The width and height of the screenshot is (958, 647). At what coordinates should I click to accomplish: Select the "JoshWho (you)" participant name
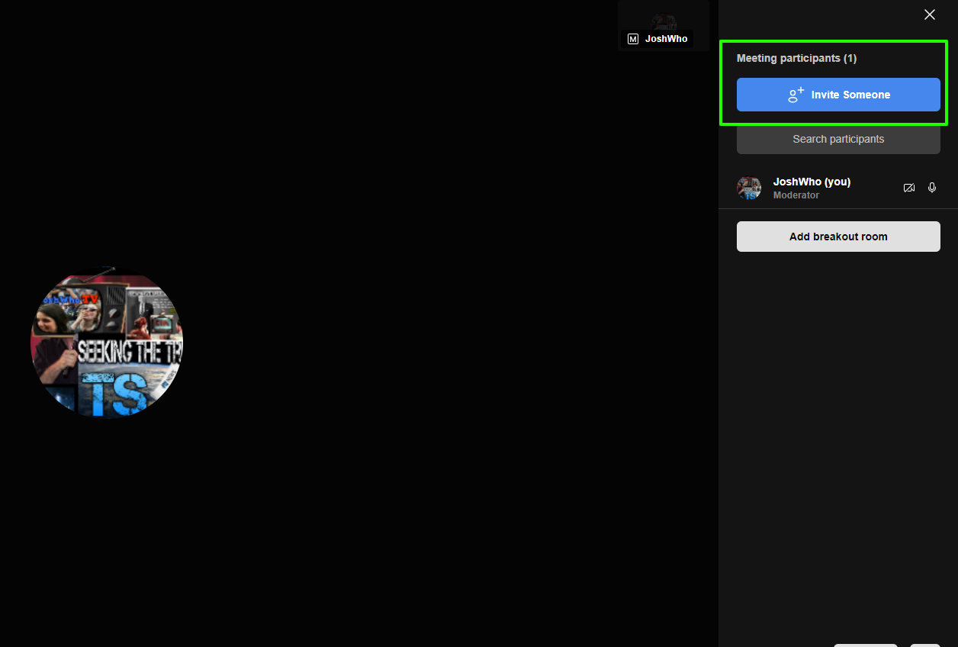[812, 182]
